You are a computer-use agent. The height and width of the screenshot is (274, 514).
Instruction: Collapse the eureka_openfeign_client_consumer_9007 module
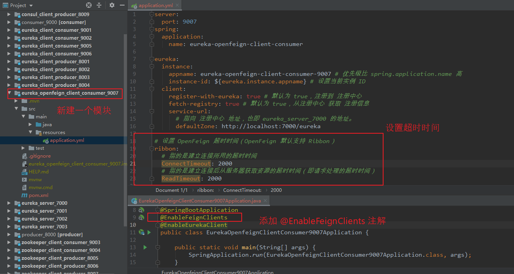coord(9,93)
